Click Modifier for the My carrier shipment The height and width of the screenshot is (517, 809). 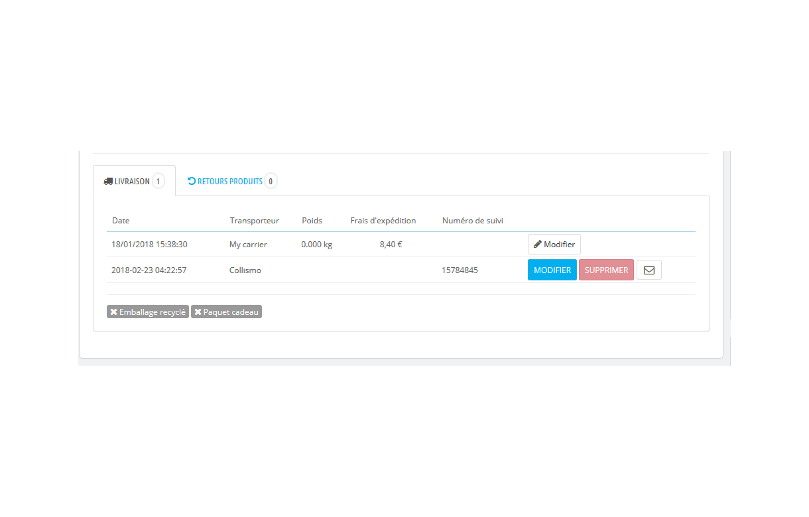pyautogui.click(x=554, y=244)
